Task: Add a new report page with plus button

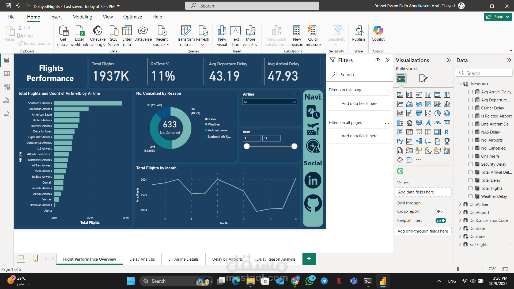Action: pos(309,259)
